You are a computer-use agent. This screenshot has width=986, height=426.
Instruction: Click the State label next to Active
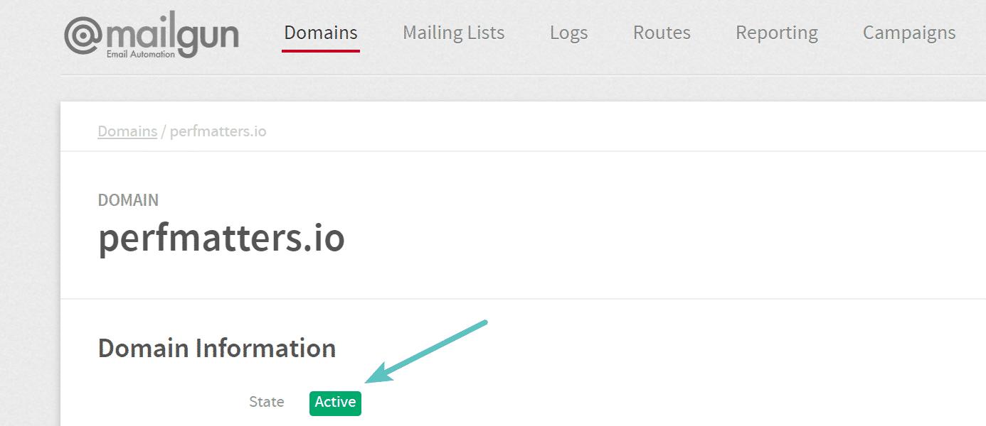[266, 402]
